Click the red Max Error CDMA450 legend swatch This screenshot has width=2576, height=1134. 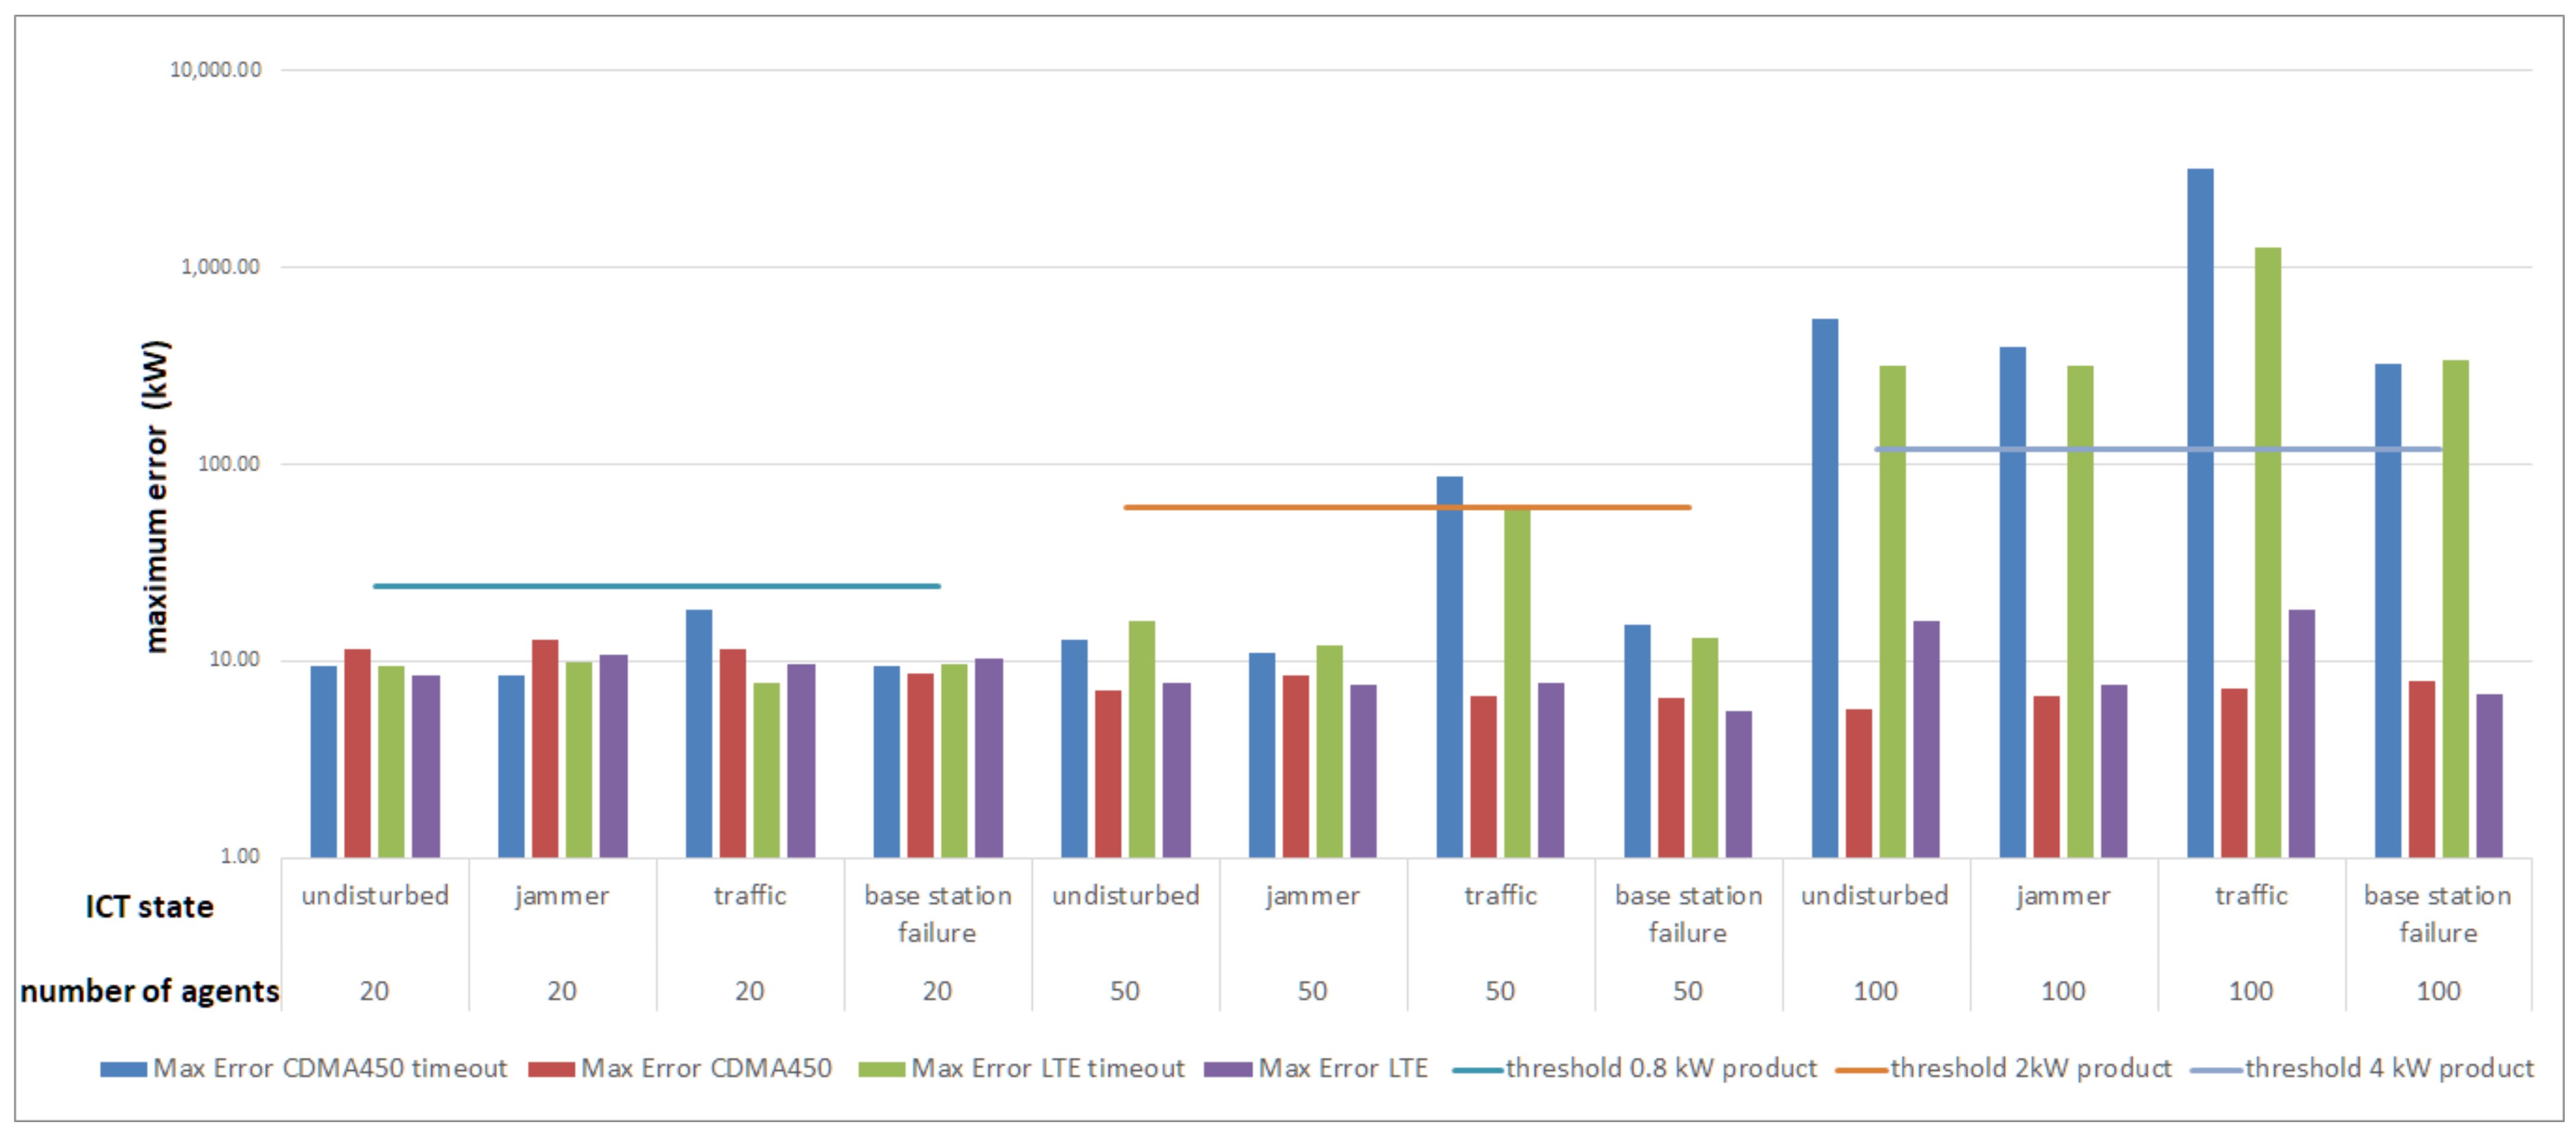pyautogui.click(x=551, y=1069)
